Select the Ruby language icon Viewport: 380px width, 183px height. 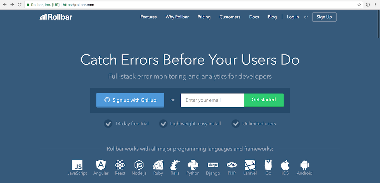[158, 165]
